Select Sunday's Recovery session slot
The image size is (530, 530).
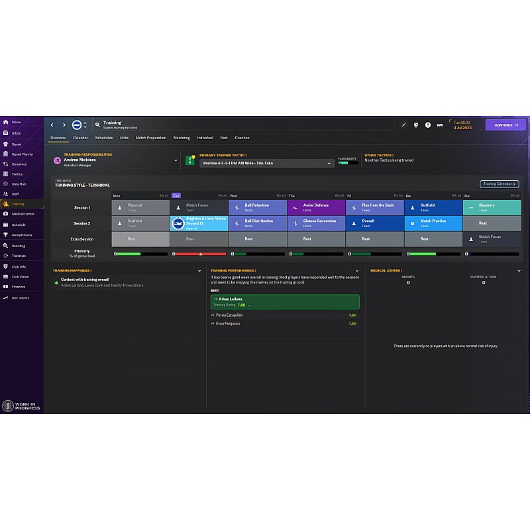pyautogui.click(x=492, y=207)
